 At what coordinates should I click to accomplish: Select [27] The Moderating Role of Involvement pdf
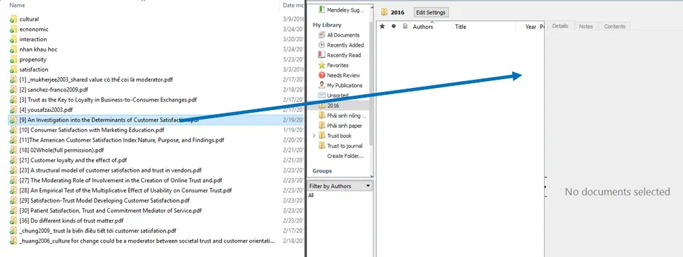(x=121, y=180)
